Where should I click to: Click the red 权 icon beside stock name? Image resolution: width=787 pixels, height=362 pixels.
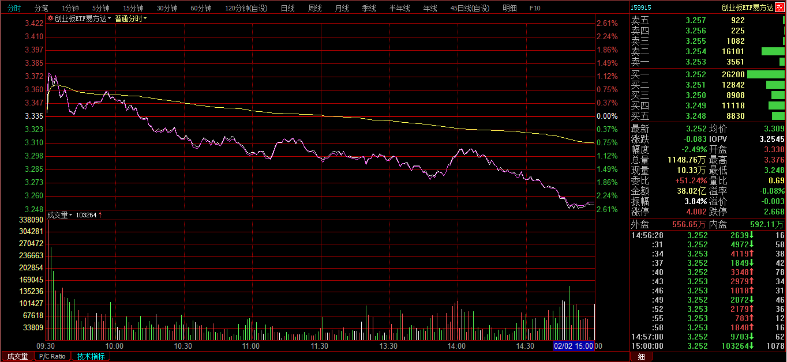(x=780, y=7)
